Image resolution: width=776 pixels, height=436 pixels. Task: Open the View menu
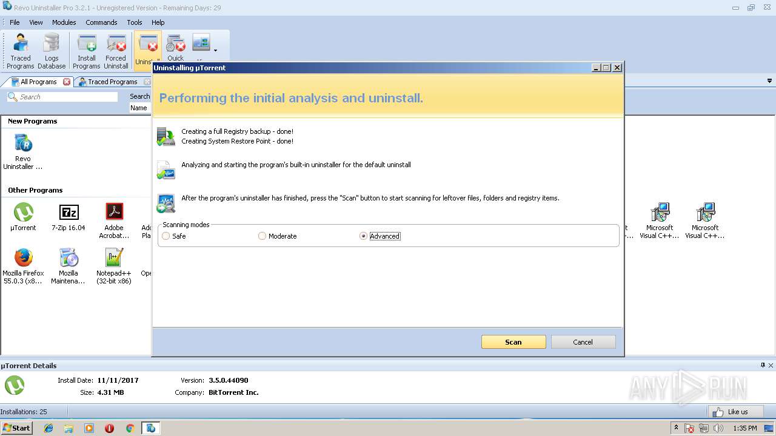[36, 22]
